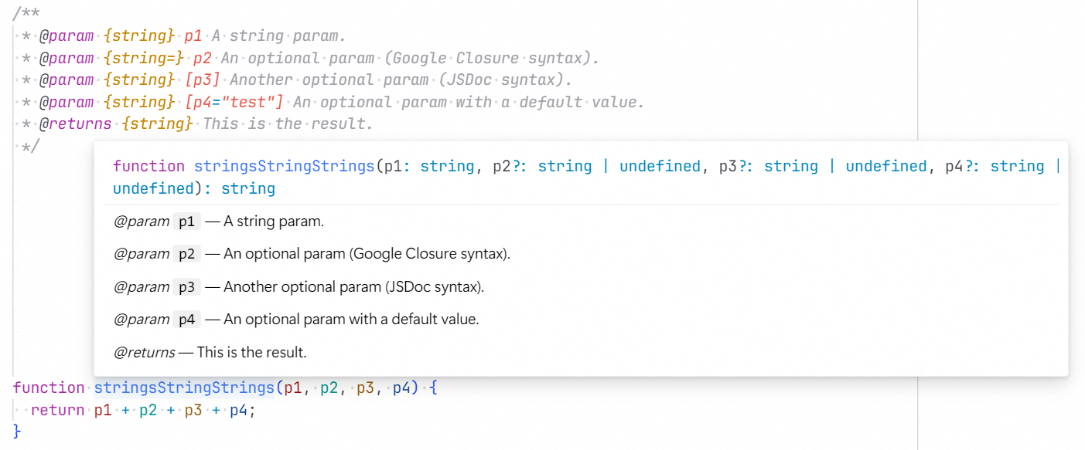Click the p3 parameter badge in the tooltip
This screenshot has width=1085, height=450.
(186, 286)
